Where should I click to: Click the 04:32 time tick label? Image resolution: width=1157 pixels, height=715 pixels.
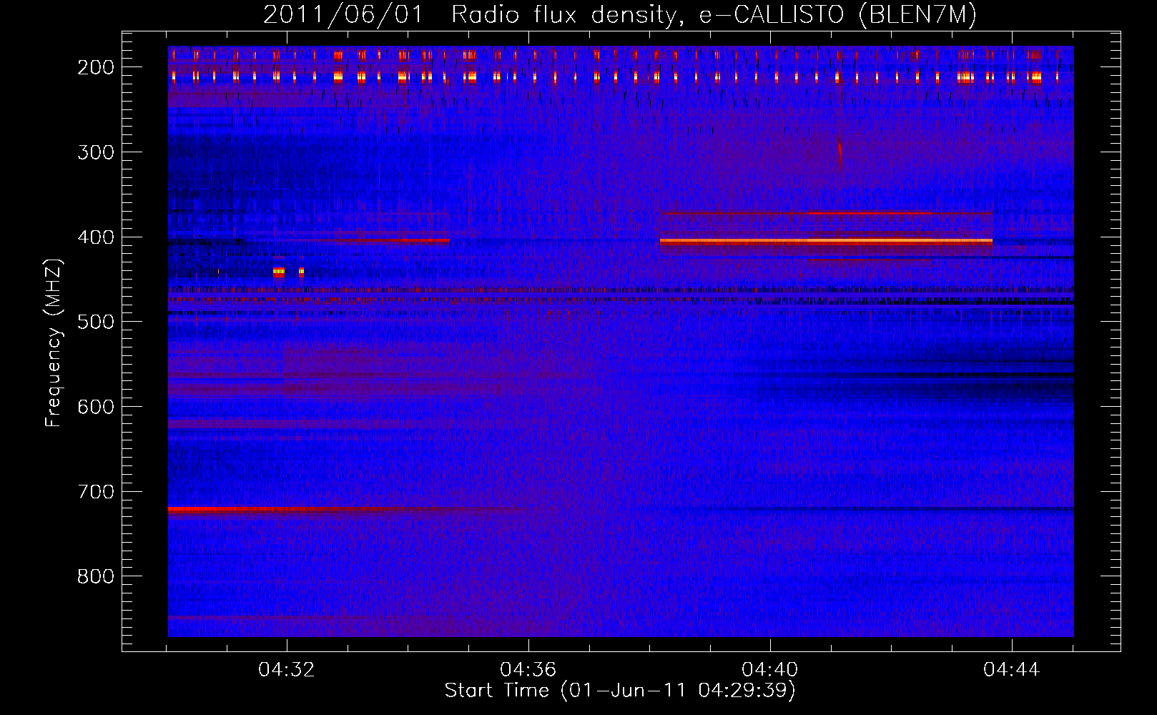pos(287,669)
